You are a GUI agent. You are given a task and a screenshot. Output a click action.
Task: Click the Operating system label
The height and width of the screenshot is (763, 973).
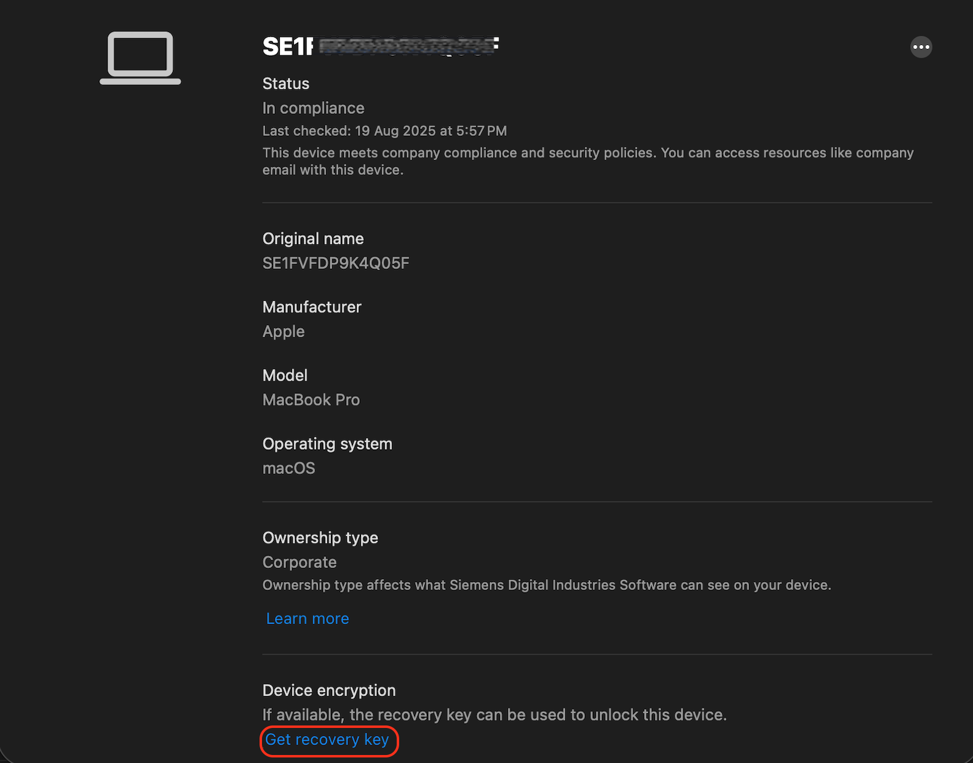pos(327,444)
